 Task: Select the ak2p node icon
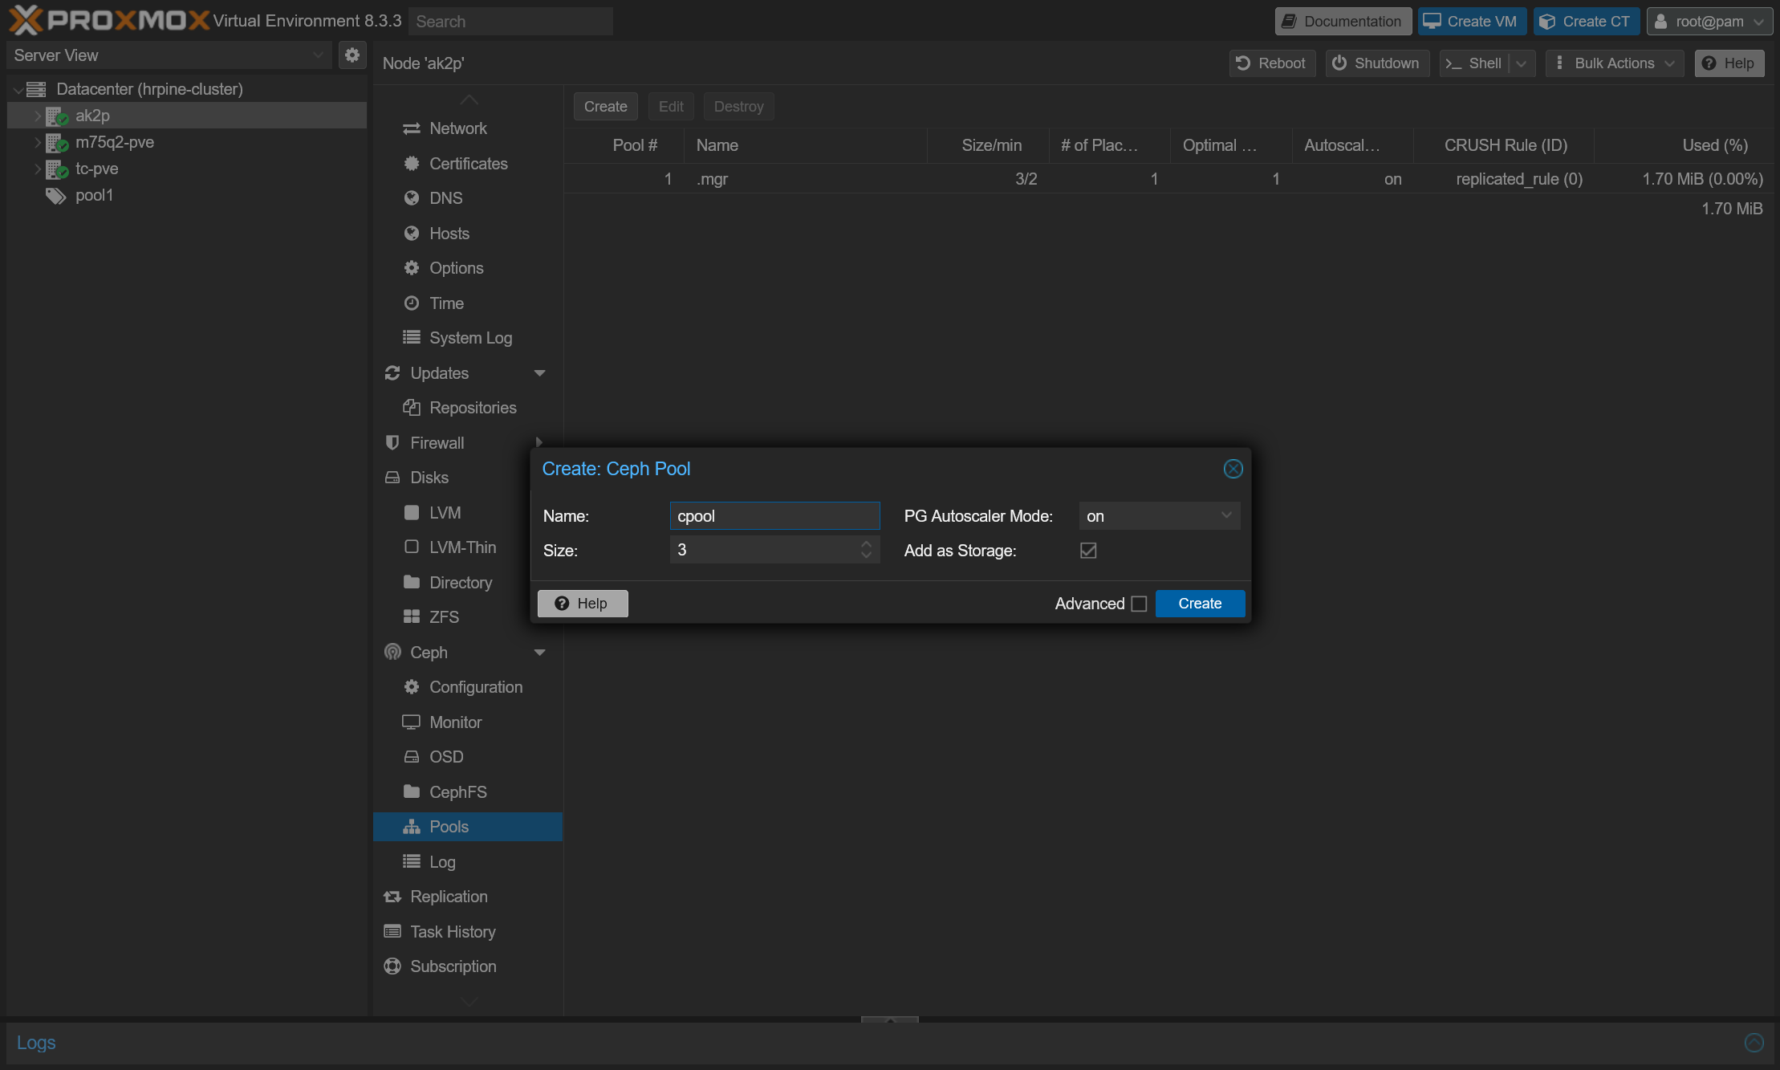click(x=57, y=116)
